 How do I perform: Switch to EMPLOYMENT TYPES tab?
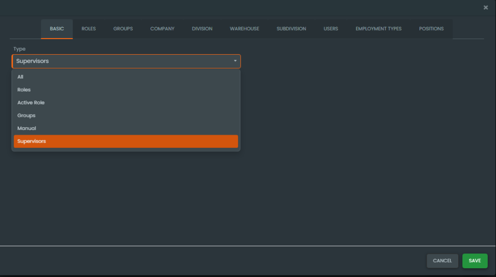(378, 29)
